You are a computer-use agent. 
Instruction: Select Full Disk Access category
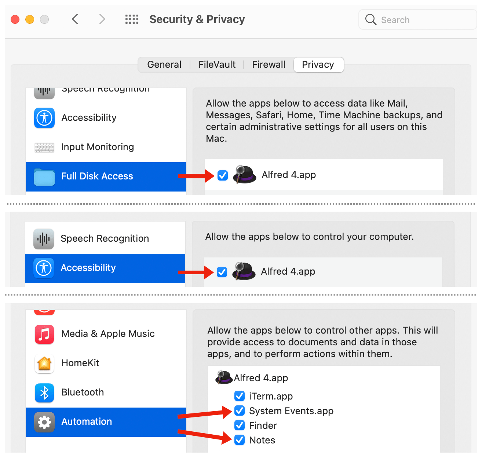tap(106, 177)
